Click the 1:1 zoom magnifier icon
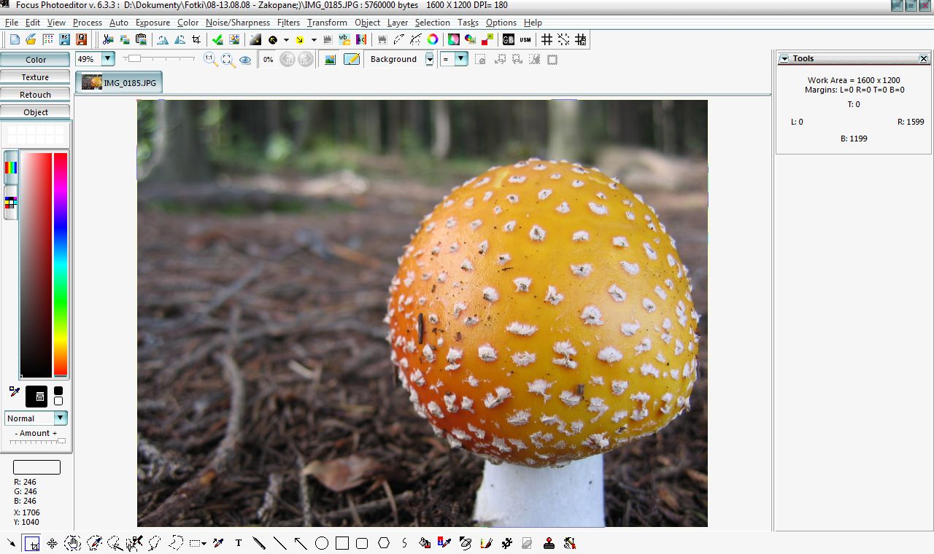This screenshot has width=934, height=554. pos(210,60)
